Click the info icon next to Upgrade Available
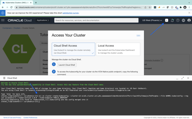 tap(162, 60)
